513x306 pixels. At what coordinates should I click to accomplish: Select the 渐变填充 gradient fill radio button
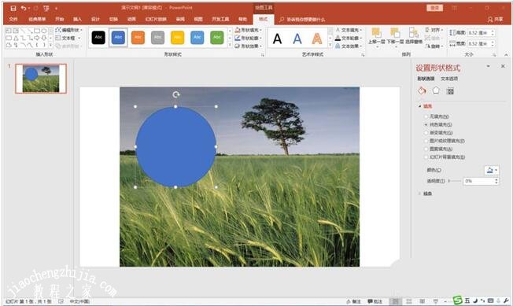(x=426, y=133)
